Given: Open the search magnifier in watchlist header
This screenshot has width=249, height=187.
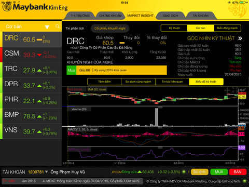Looking at the screenshot, I should 58,26.
